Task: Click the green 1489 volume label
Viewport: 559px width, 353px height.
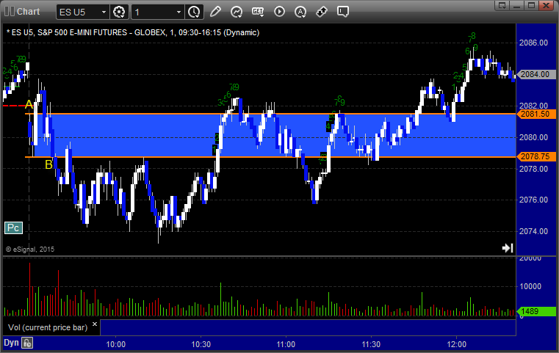Action: 535,311
